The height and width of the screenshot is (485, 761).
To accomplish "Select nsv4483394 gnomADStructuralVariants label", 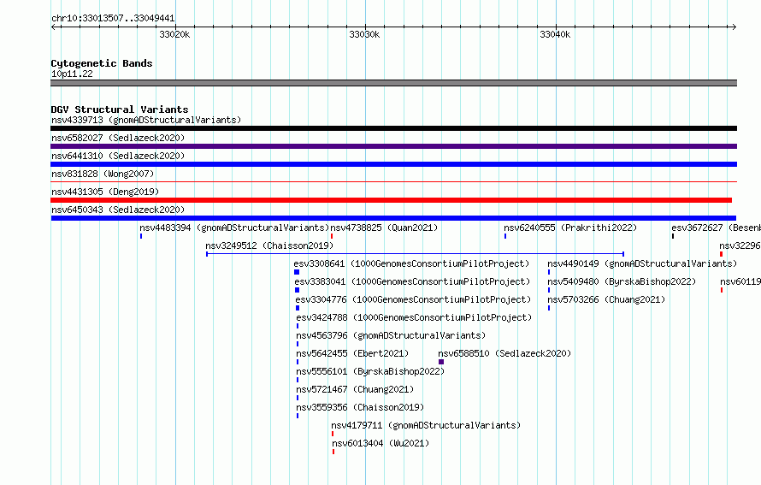I will tap(234, 228).
